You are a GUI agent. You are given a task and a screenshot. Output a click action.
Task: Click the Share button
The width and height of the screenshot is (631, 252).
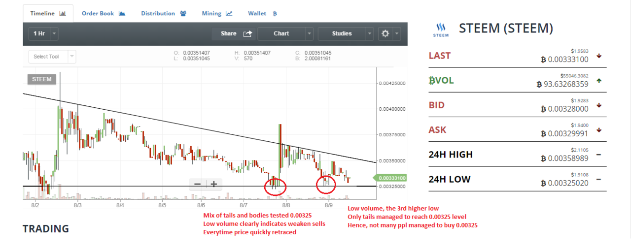pyautogui.click(x=233, y=33)
